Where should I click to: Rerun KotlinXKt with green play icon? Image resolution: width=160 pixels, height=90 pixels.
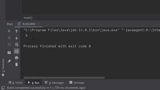(9, 31)
